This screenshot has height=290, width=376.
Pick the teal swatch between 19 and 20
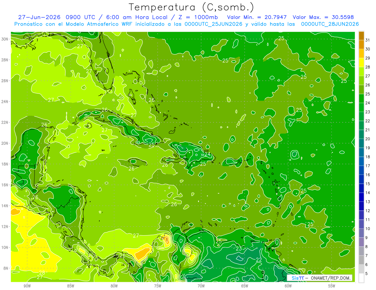[361, 143]
